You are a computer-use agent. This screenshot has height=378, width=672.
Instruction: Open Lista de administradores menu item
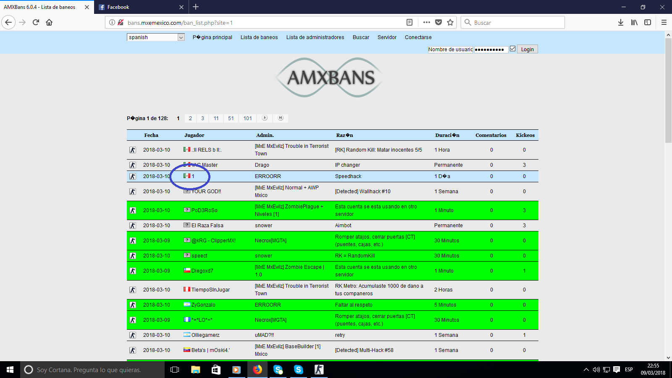coord(315,37)
